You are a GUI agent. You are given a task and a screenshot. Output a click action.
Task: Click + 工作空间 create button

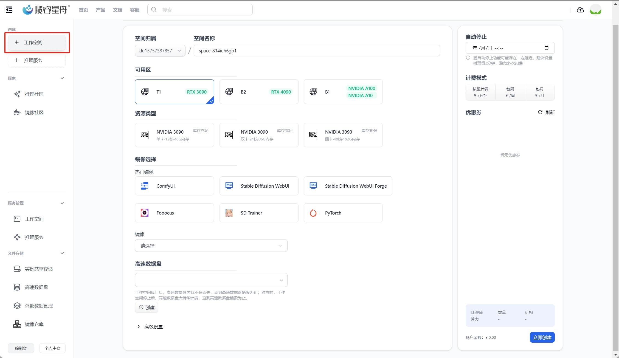37,43
